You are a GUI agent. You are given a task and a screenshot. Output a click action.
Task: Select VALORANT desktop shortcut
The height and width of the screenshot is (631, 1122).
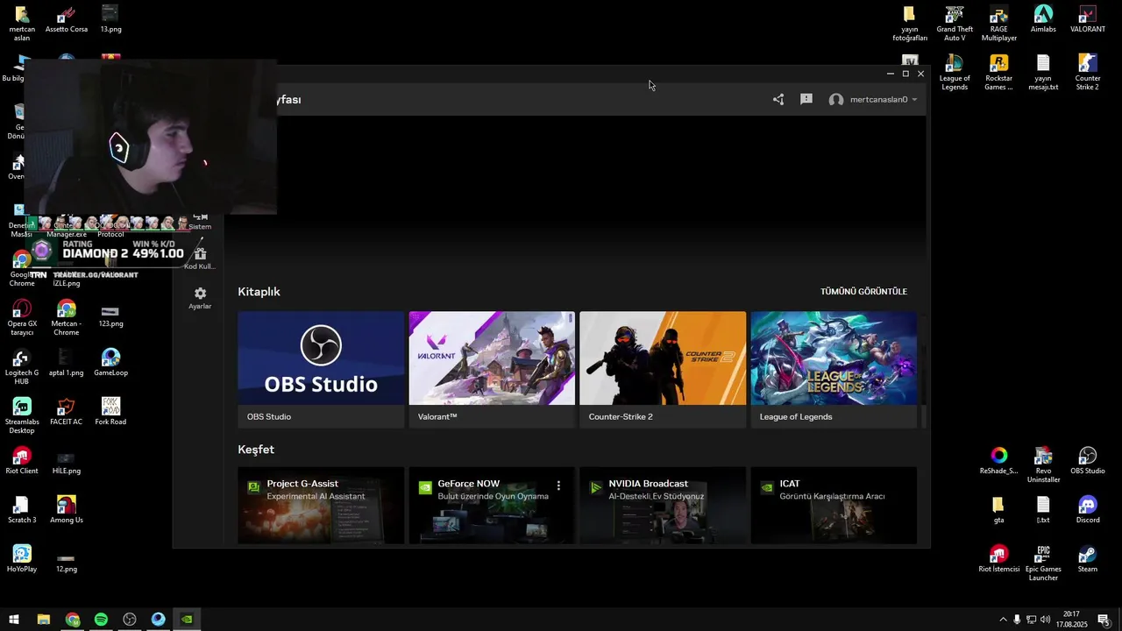(x=1088, y=19)
